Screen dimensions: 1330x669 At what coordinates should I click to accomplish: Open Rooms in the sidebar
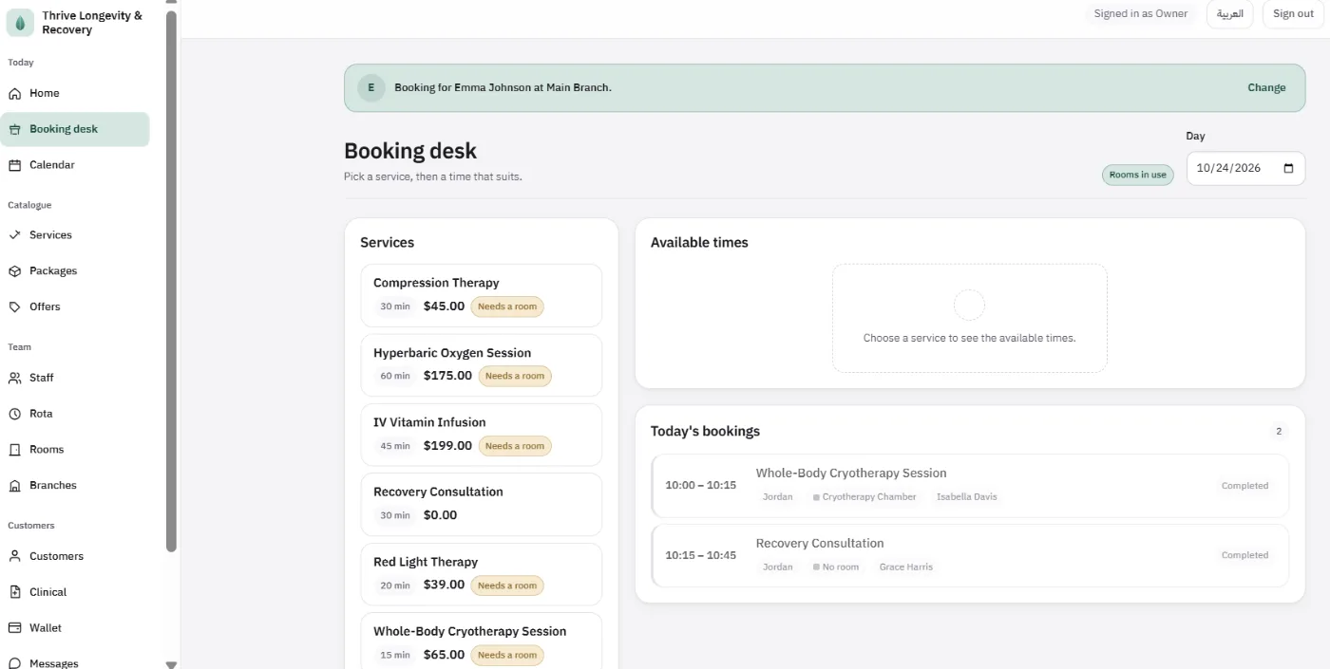click(75, 450)
